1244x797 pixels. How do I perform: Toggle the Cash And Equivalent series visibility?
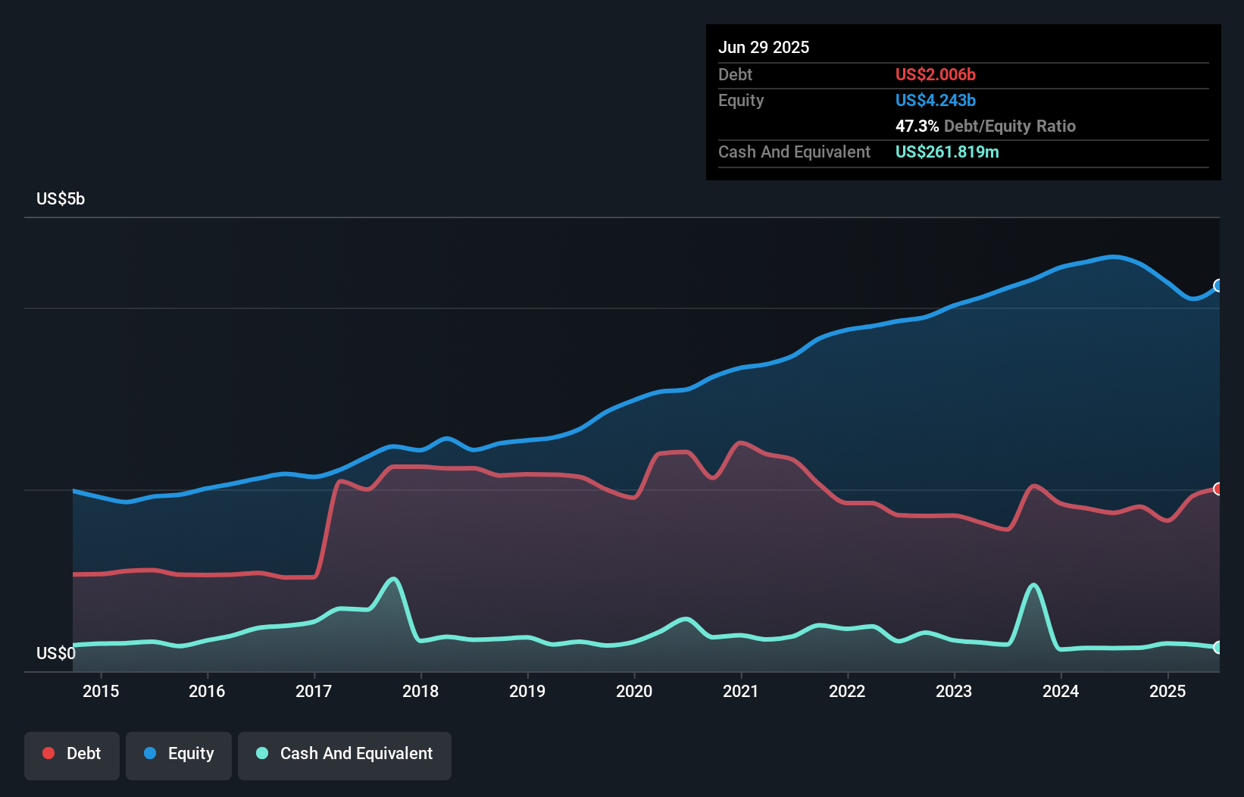point(345,754)
